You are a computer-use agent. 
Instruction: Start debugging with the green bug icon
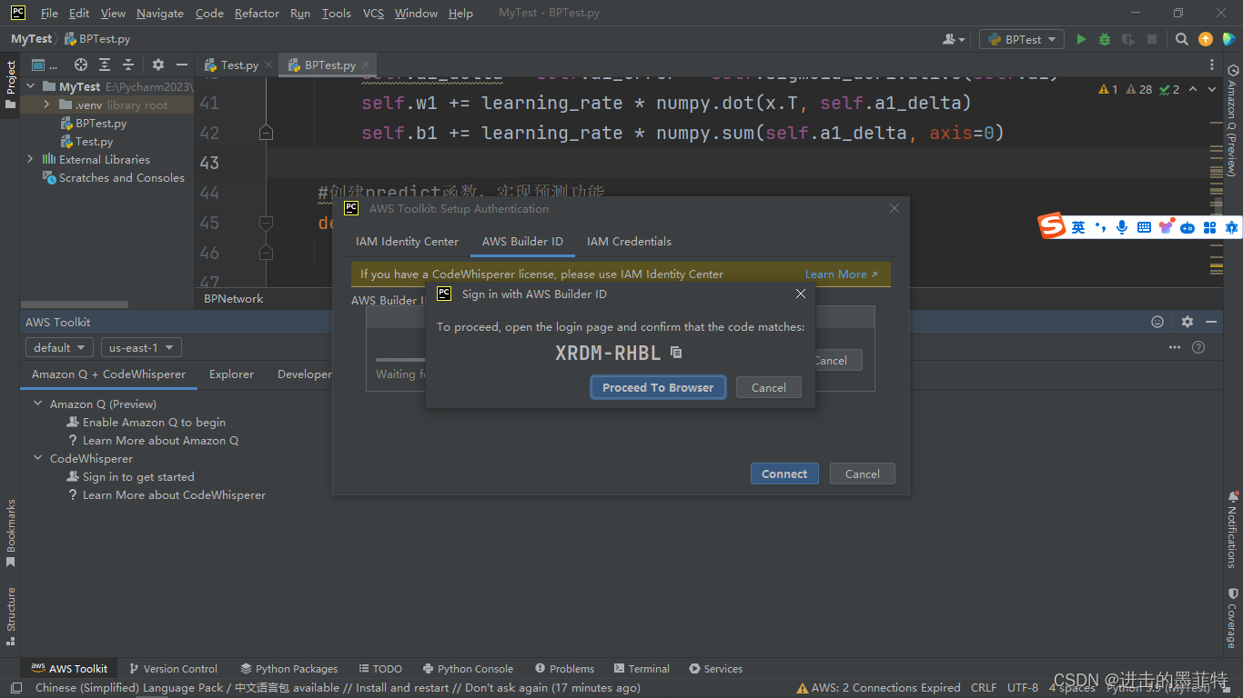tap(1105, 39)
